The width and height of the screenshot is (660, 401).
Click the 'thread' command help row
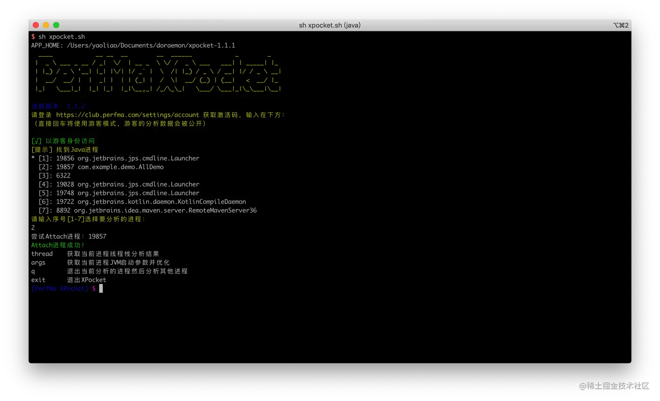[x=95, y=254]
